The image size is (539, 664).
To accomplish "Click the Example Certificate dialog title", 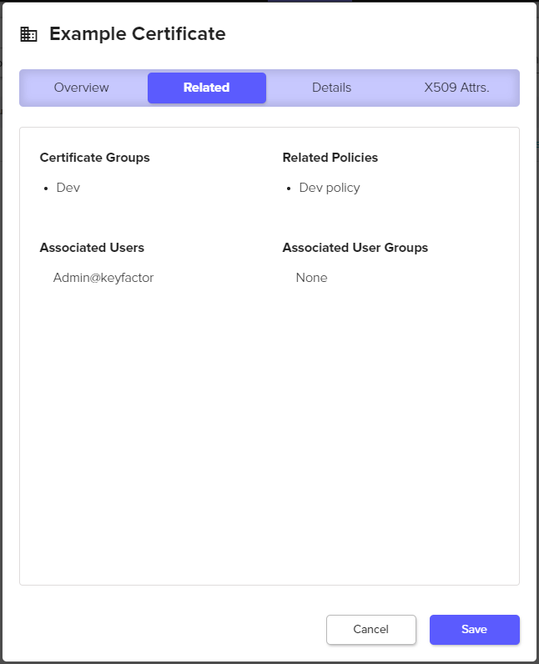I will click(x=137, y=34).
